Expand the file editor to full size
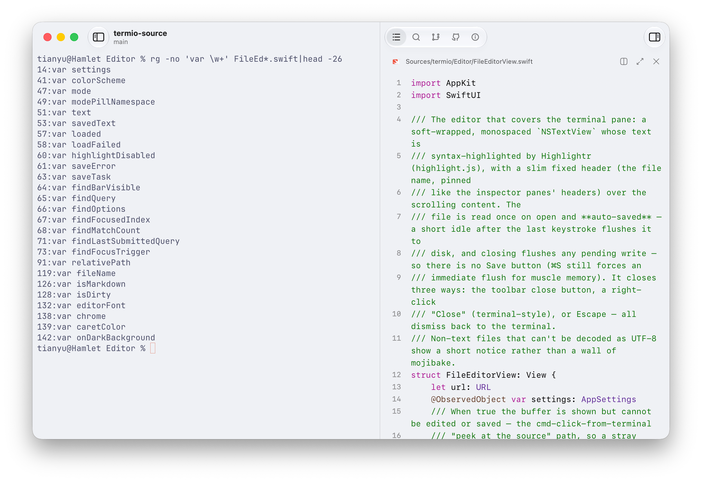This screenshot has height=482, width=702. (x=640, y=62)
